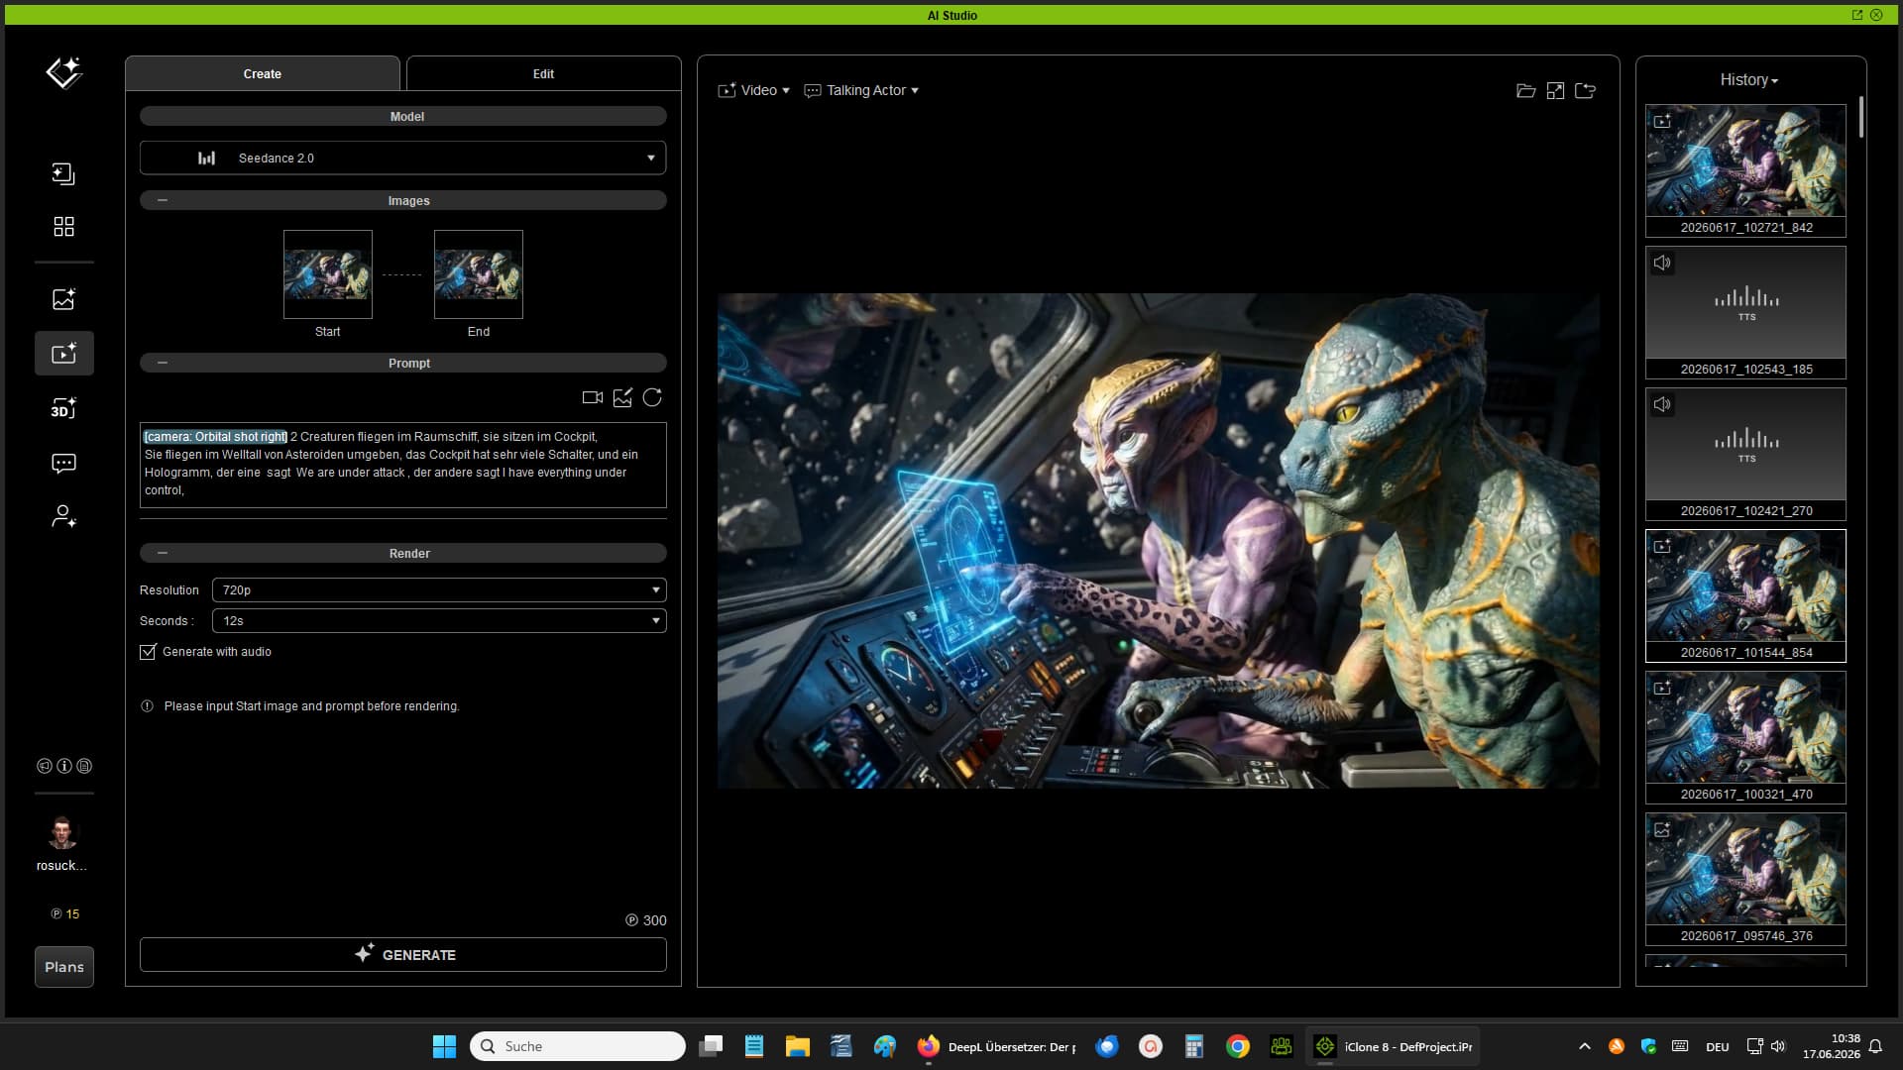Viewport: 1903px width, 1070px height.
Task: Select the 3D generator sidebar icon
Action: coord(63,407)
